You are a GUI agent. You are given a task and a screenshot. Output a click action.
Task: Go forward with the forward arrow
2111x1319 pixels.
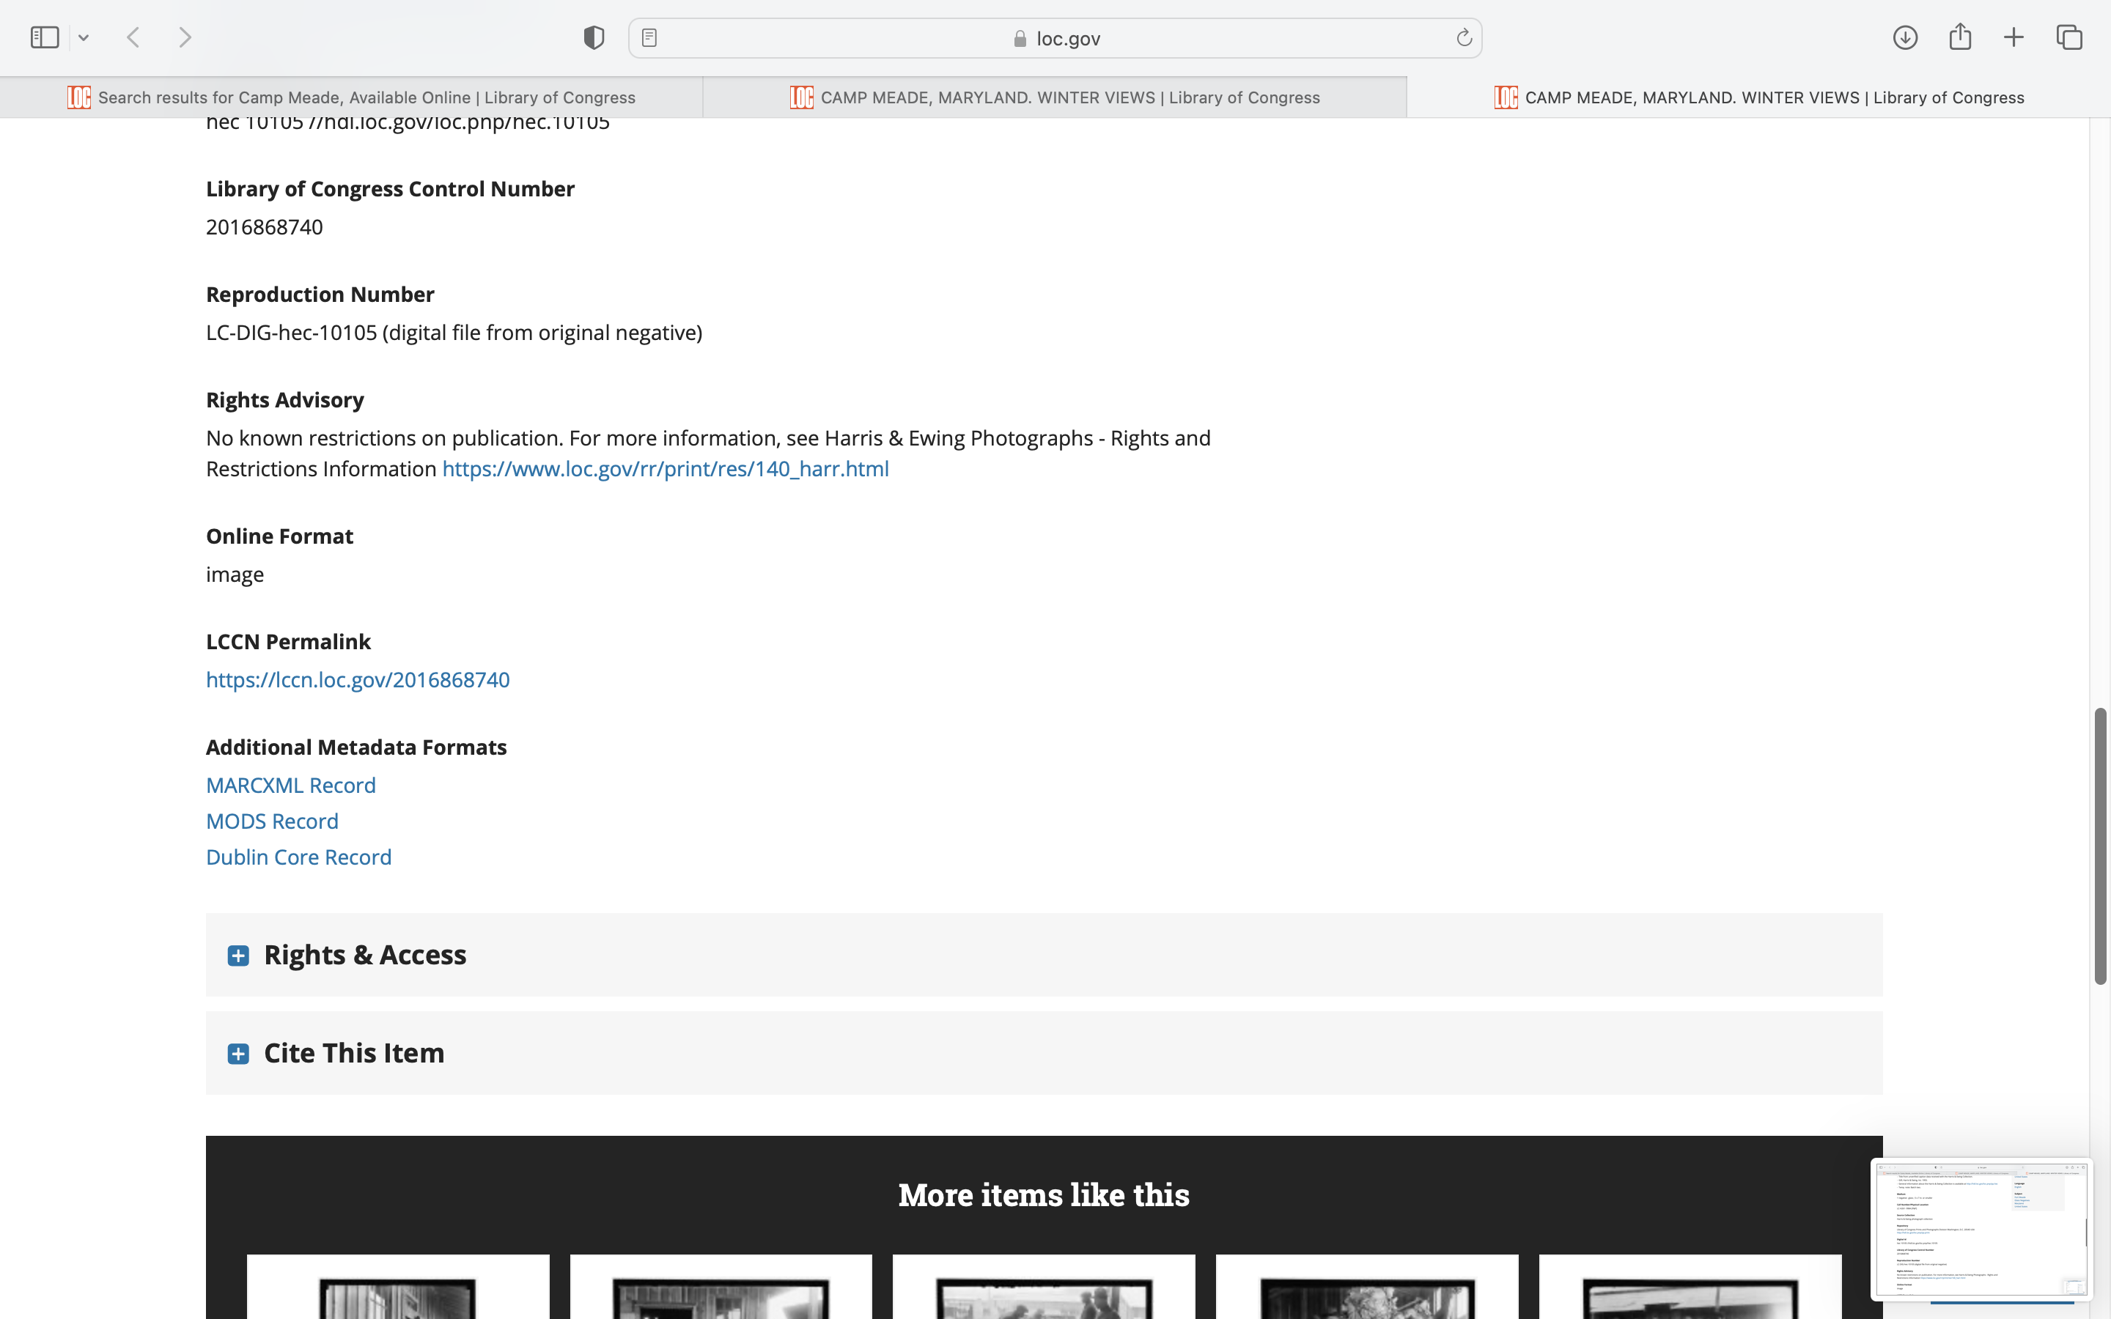(185, 37)
